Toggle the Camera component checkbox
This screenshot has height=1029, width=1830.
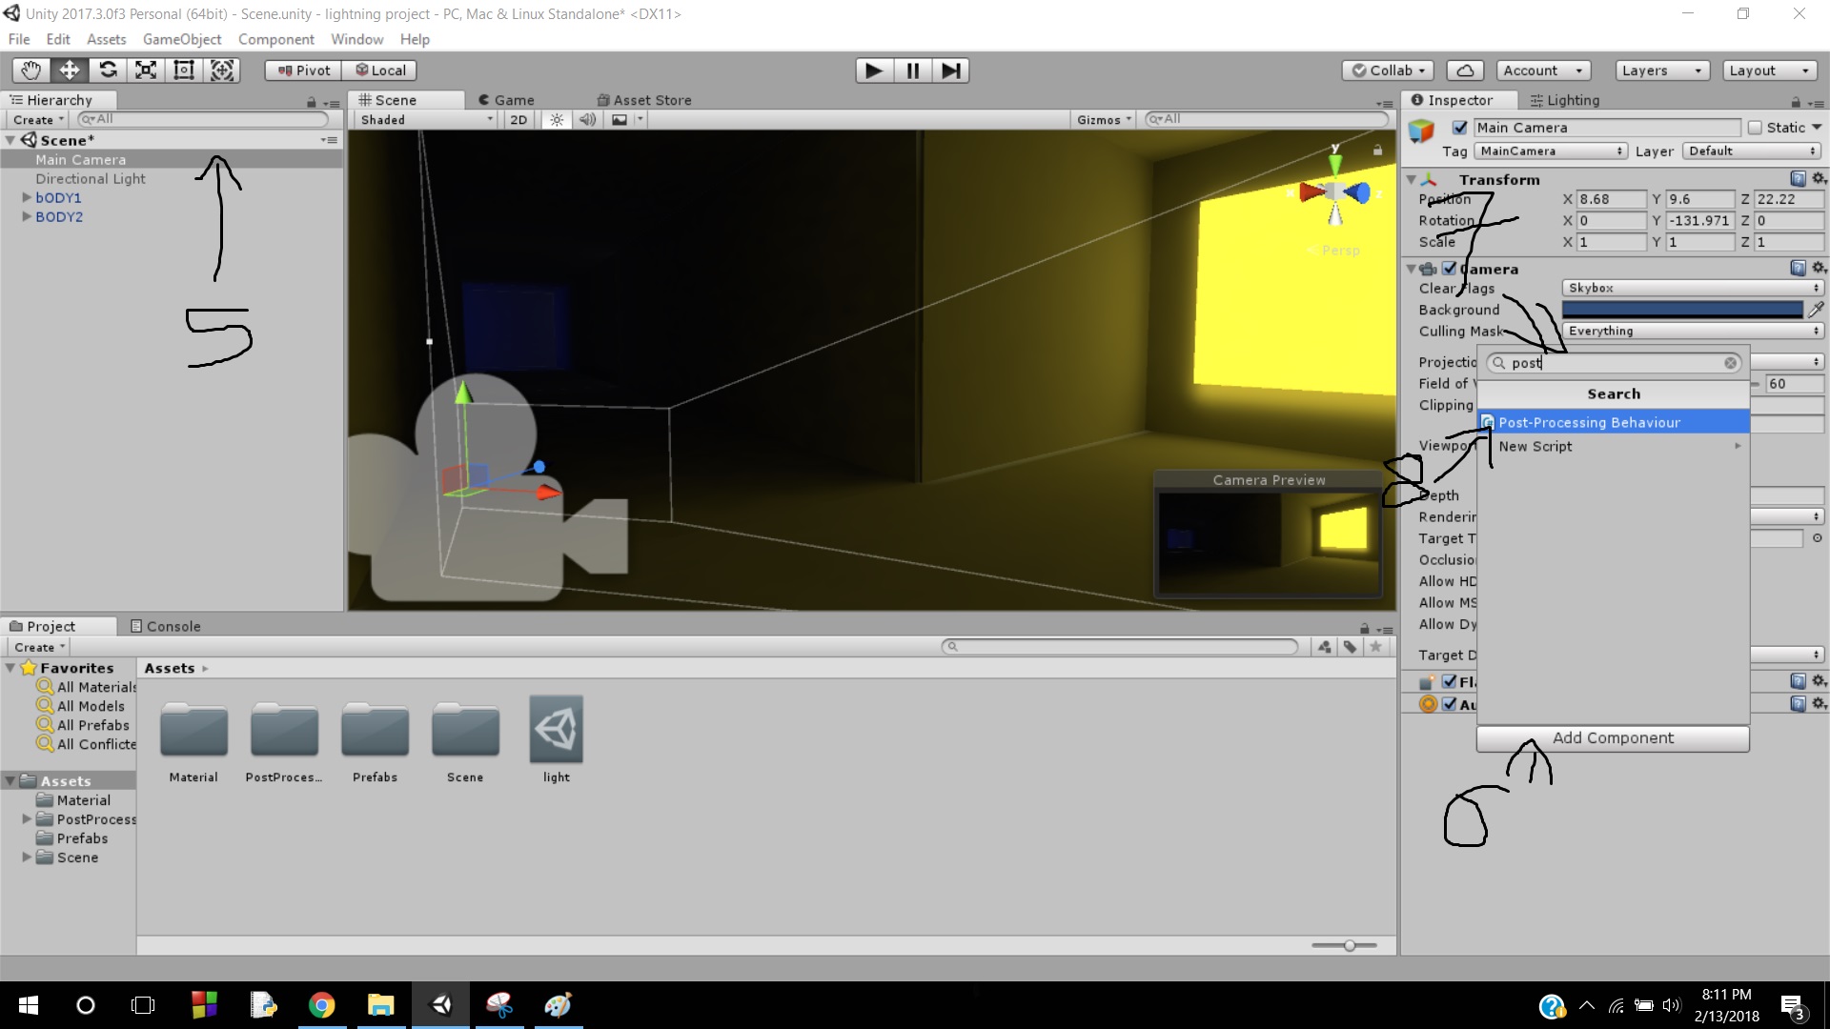click(1449, 269)
